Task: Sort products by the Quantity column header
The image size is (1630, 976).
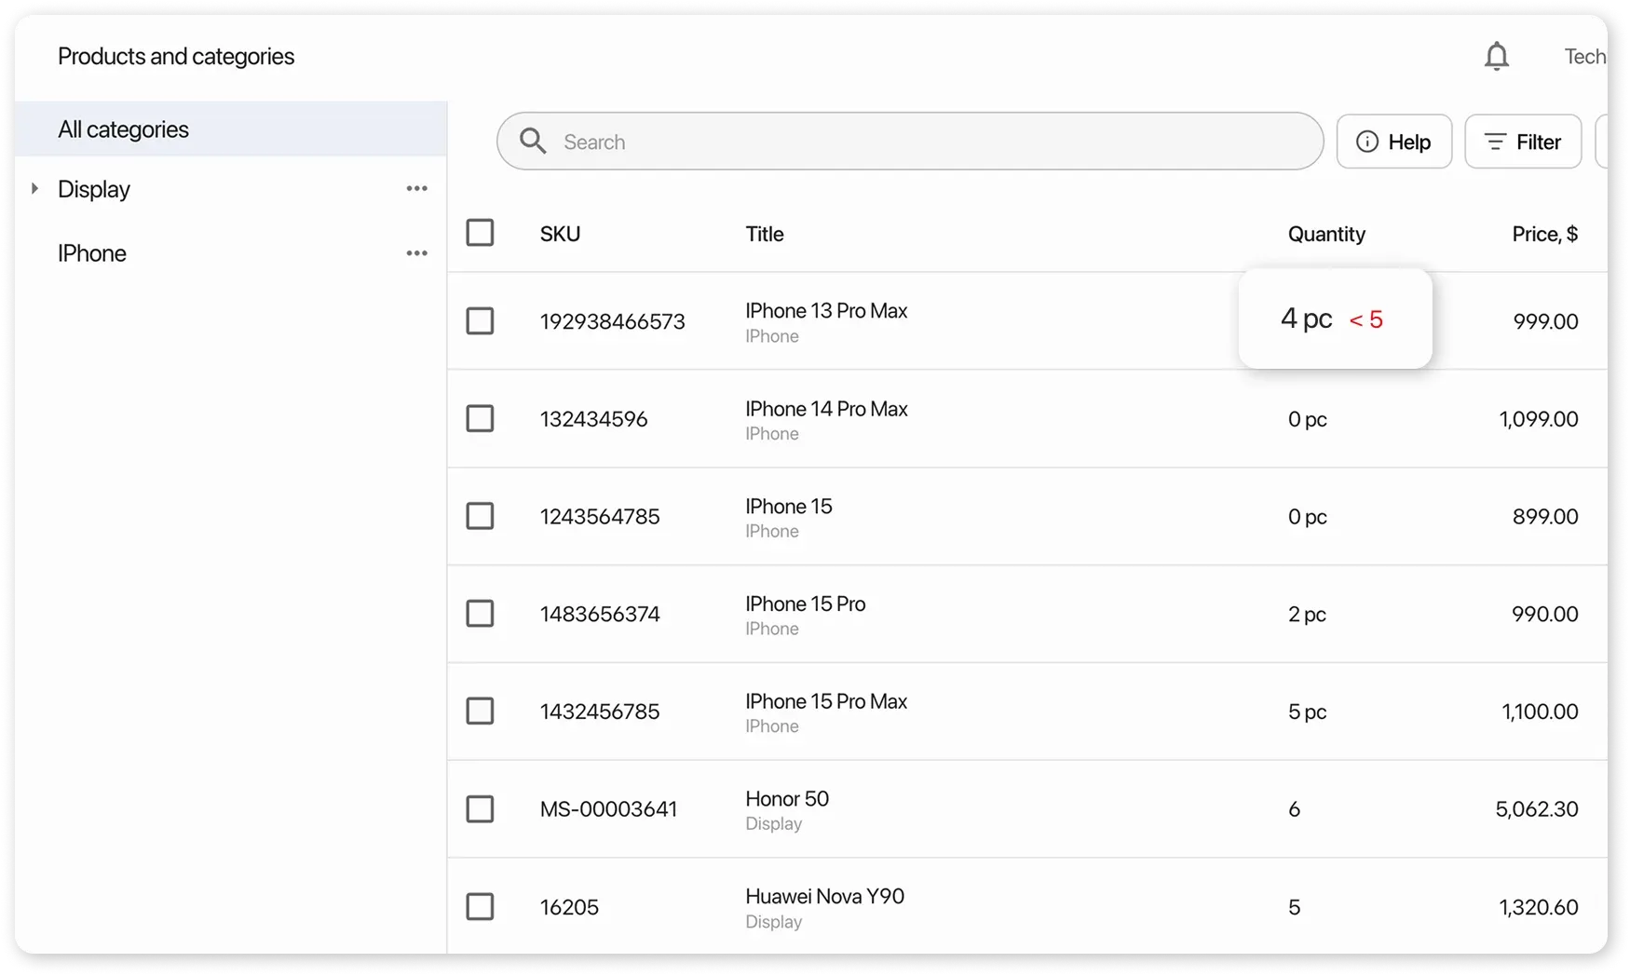Action: 1325,234
